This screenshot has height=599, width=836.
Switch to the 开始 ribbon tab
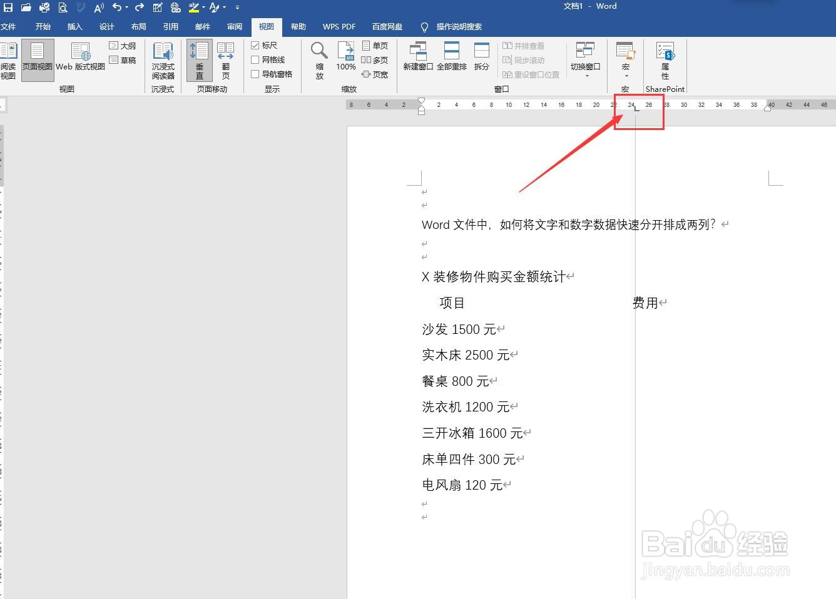coord(43,27)
